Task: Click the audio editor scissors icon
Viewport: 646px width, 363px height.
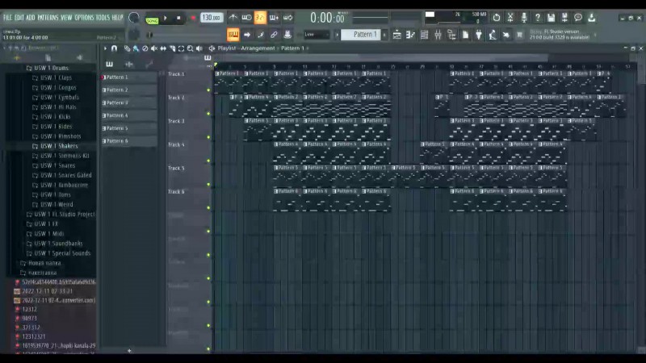Action: 510,17
